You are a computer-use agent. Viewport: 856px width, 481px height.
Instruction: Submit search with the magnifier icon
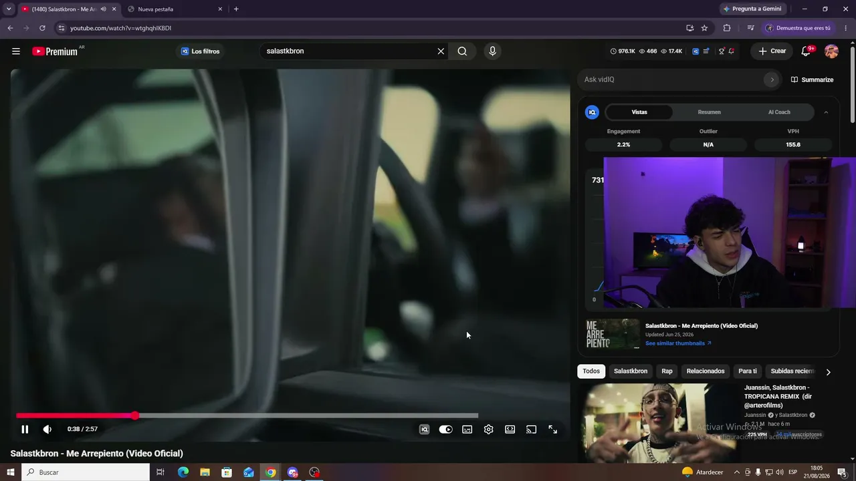[462, 51]
